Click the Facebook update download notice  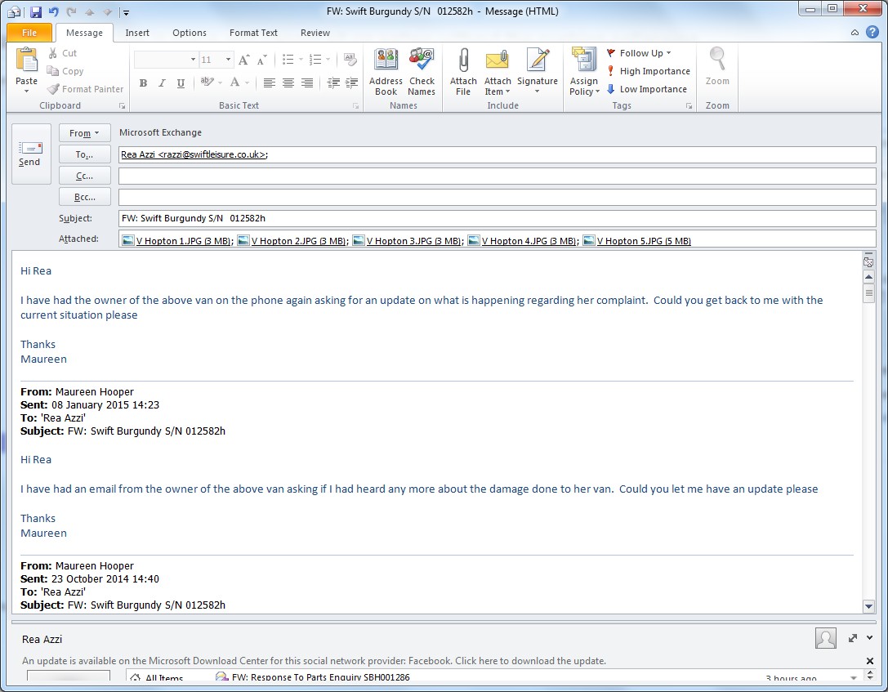click(x=314, y=661)
